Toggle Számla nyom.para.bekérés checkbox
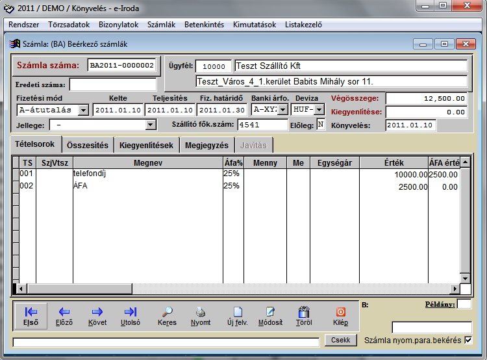487x360 pixels. tap(468, 340)
